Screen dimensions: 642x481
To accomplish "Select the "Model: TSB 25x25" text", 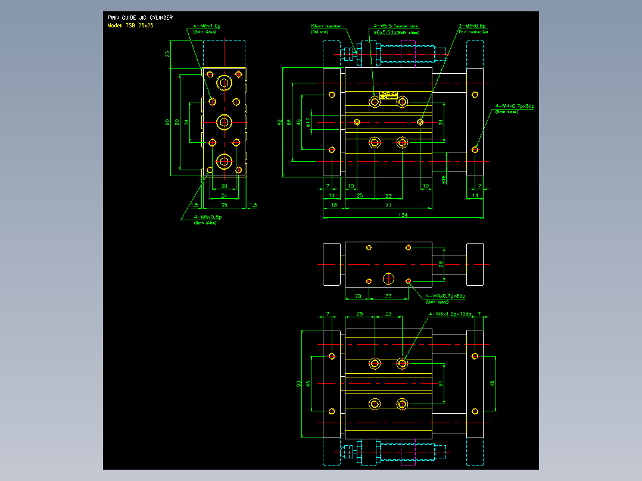I will coord(130,26).
